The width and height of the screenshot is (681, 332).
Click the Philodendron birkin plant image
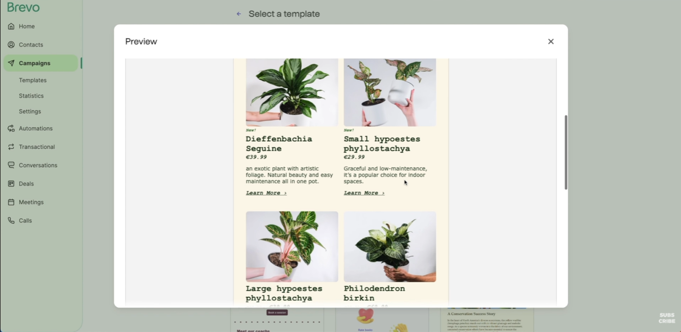point(390,247)
